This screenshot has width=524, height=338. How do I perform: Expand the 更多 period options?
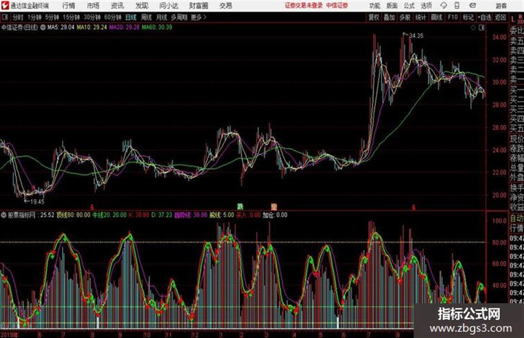199,17
